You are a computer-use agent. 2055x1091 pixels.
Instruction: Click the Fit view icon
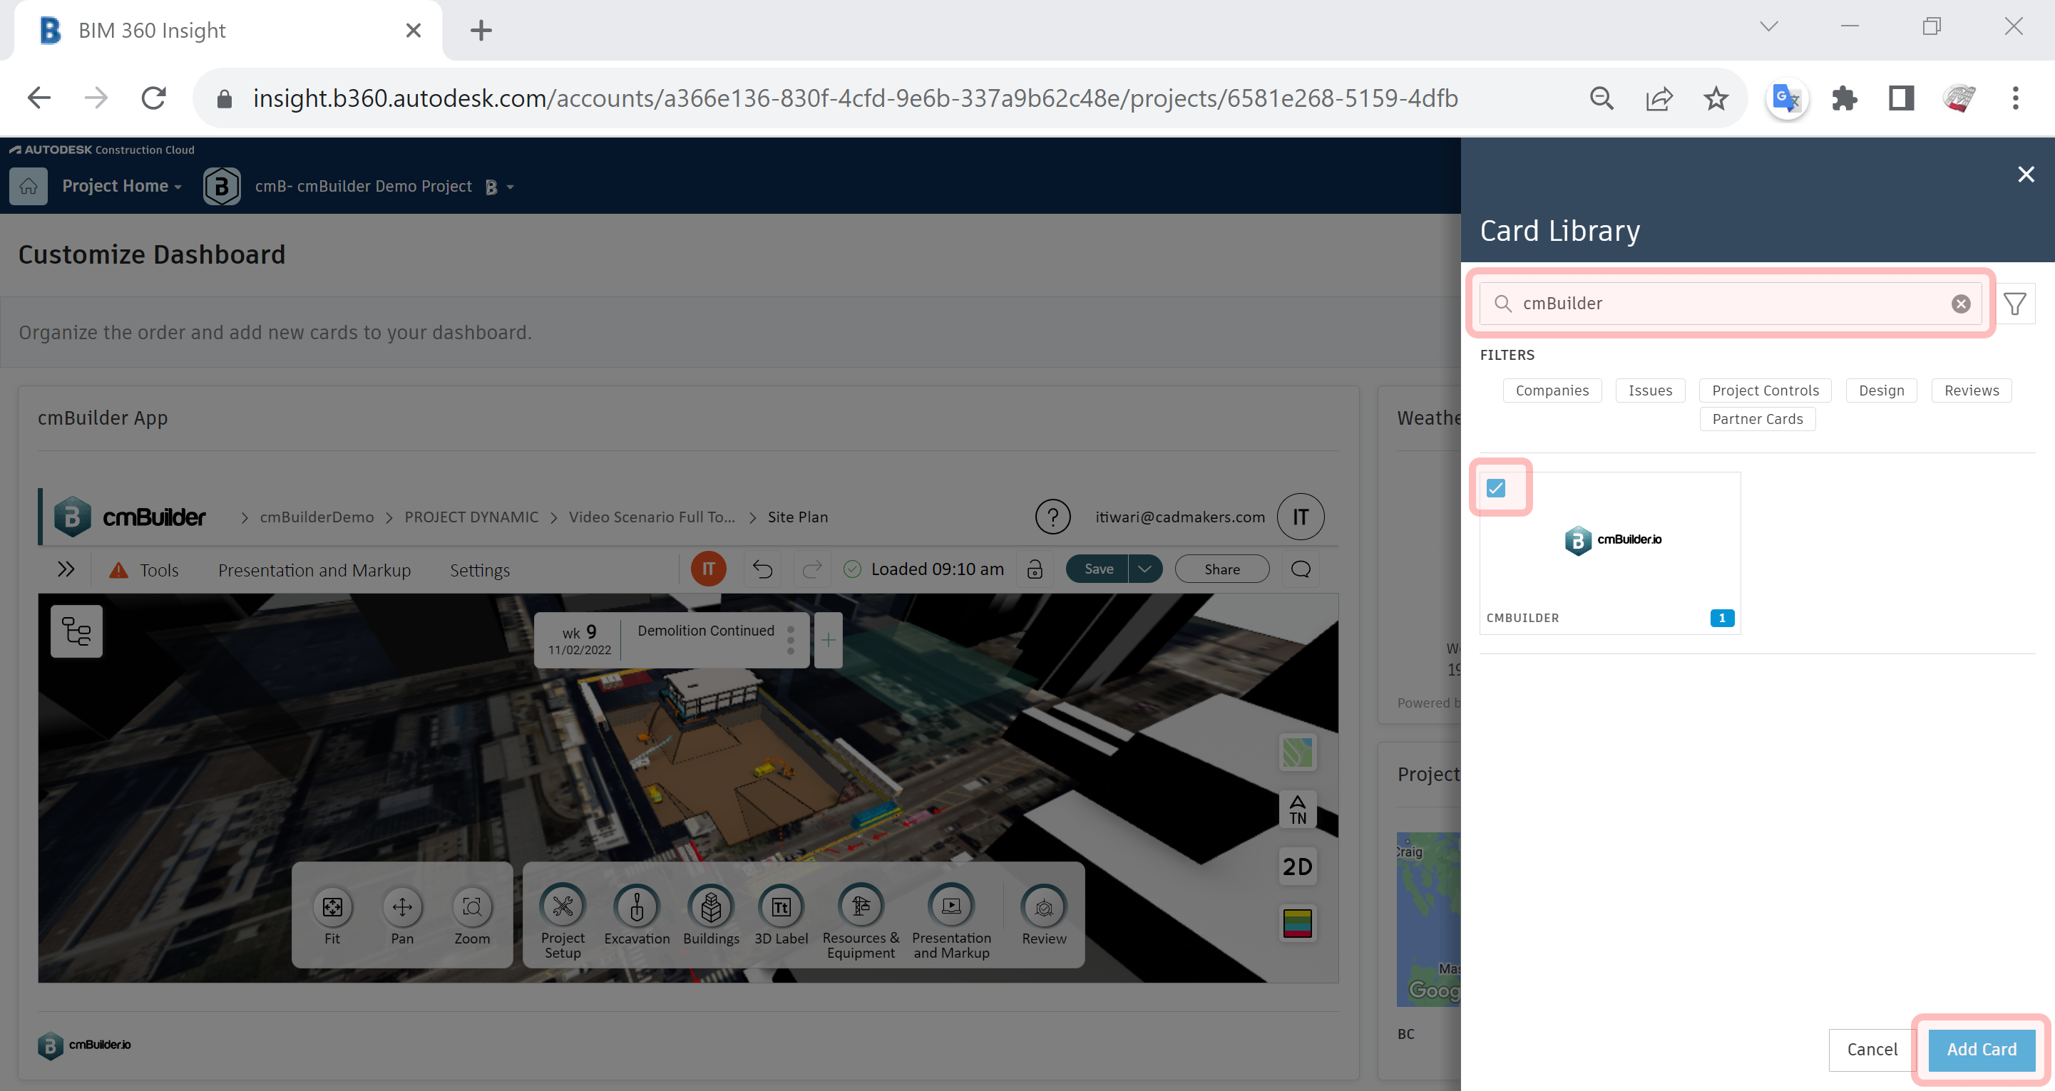[x=332, y=906]
